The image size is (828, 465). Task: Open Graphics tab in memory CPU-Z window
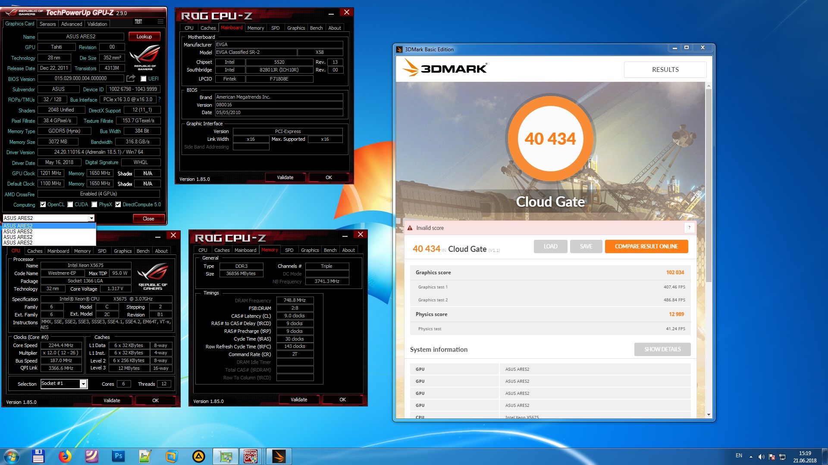coord(310,250)
